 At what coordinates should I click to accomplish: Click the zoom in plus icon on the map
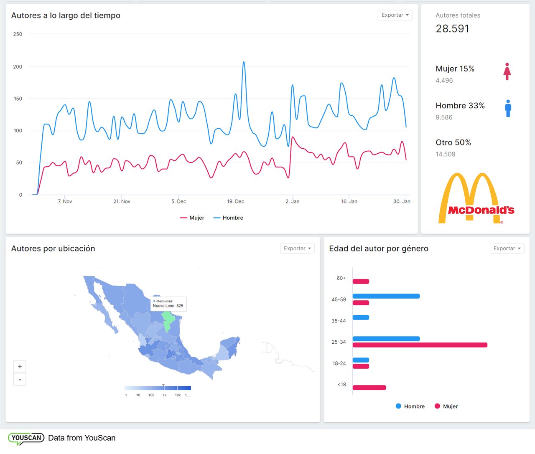(20, 366)
